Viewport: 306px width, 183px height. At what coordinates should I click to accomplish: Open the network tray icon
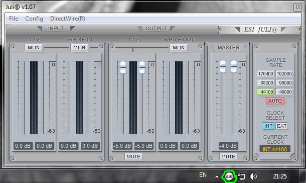click(x=241, y=176)
